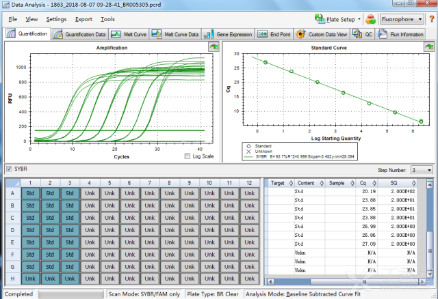
Task: Open help with the question mark icon
Action: [x=431, y=19]
